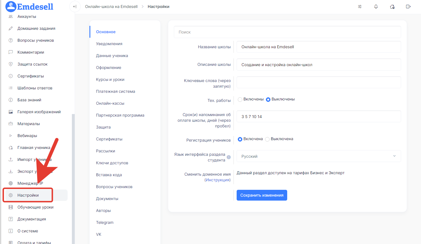
Task: Set Регистрация учеников to Выключена
Action: (267, 139)
